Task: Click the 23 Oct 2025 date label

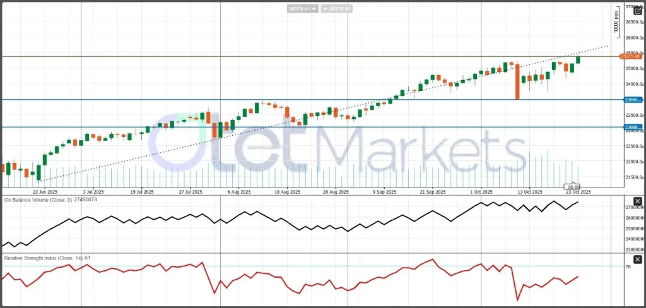Action: pos(577,191)
